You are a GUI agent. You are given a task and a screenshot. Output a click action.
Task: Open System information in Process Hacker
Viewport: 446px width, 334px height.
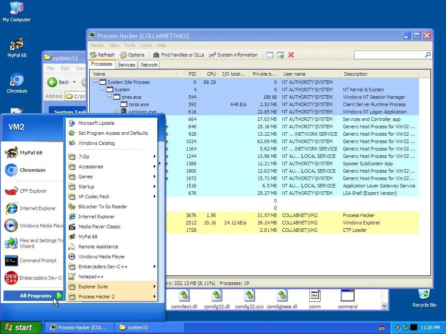(233, 55)
